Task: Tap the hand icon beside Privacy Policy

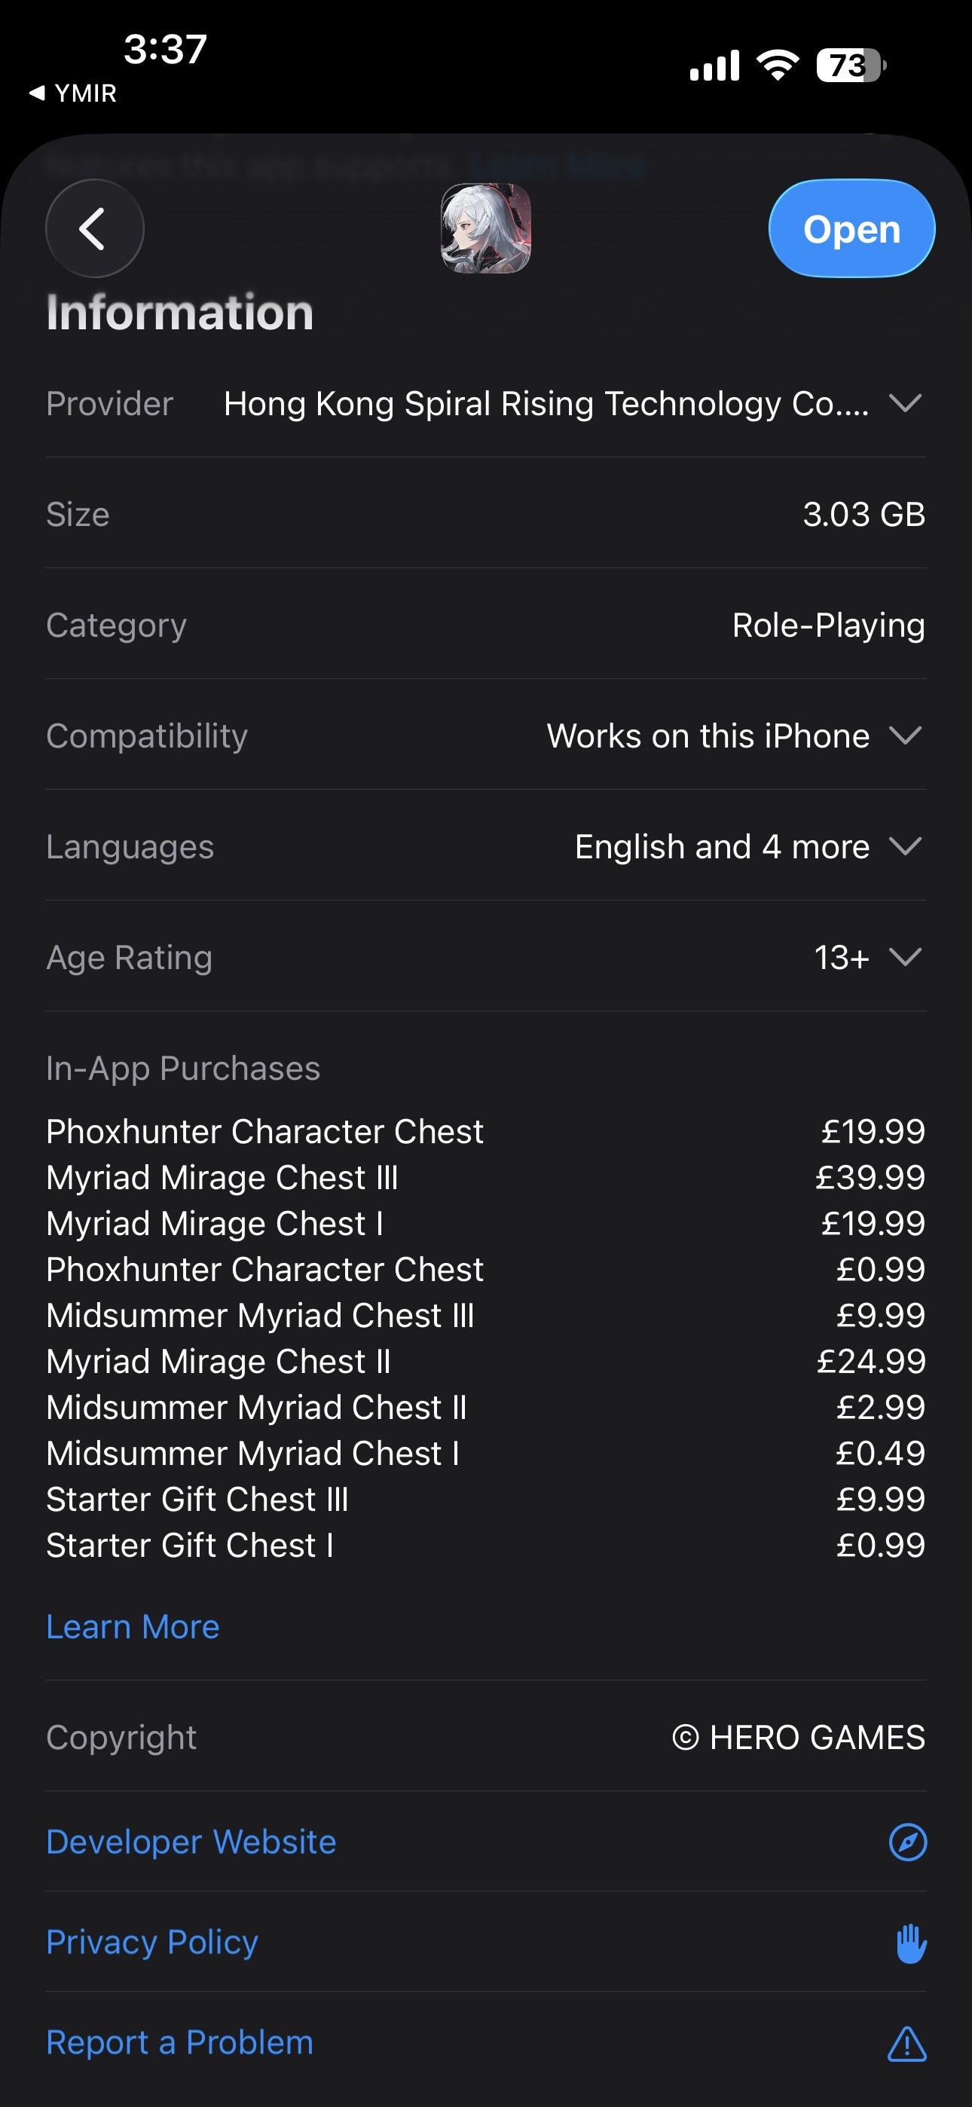Action: 909,1943
